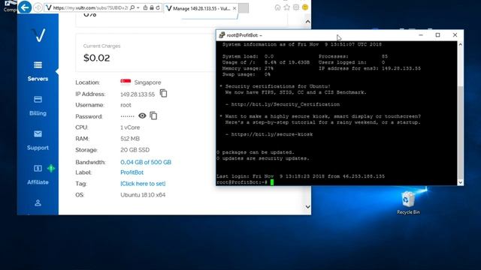The height and width of the screenshot is (270, 481).
Task: Click the 512 MB RAM value
Action: click(130, 139)
